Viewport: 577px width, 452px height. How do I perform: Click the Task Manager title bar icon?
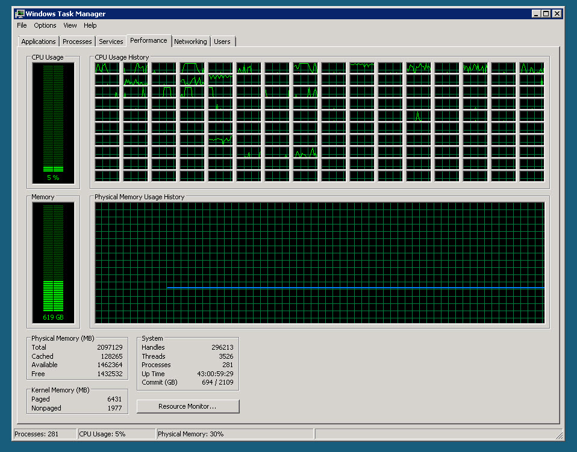point(19,14)
